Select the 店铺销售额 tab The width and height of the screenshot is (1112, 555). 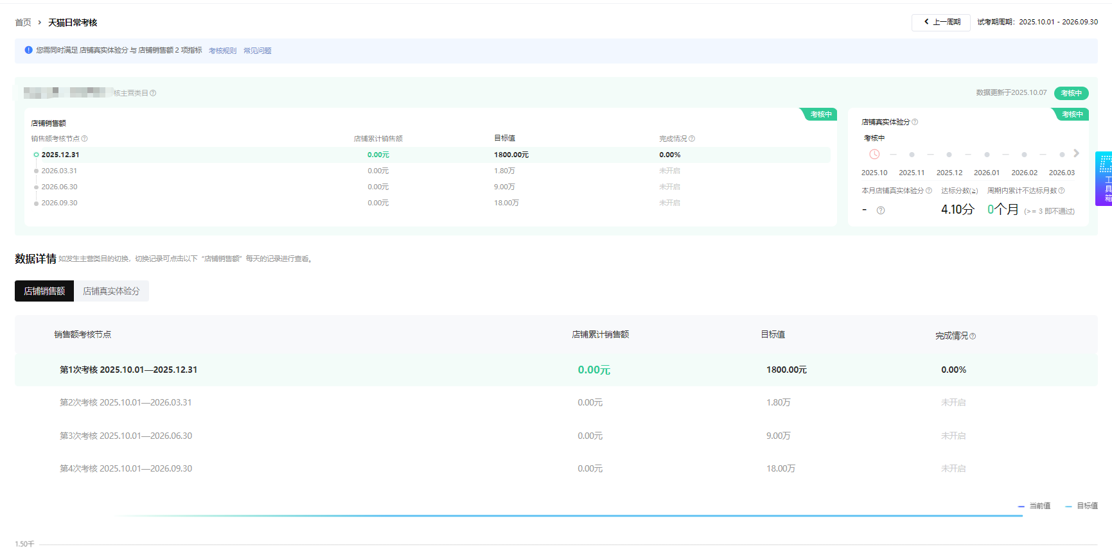[44, 291]
